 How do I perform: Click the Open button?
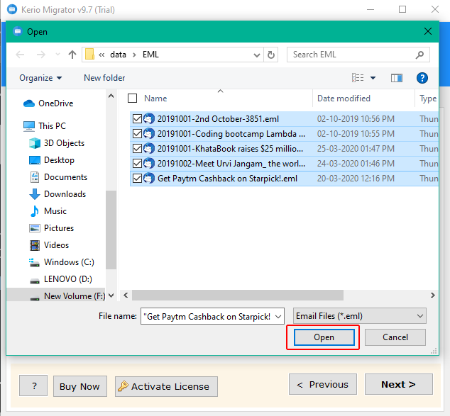324,337
